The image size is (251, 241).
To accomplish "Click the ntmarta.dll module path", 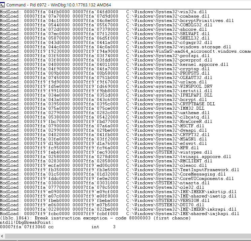I will coord(168,183).
